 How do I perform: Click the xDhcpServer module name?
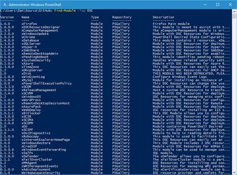32,70
